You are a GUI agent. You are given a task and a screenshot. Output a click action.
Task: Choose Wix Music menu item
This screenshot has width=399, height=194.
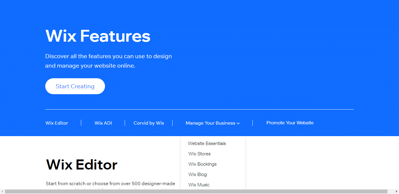[x=199, y=185]
